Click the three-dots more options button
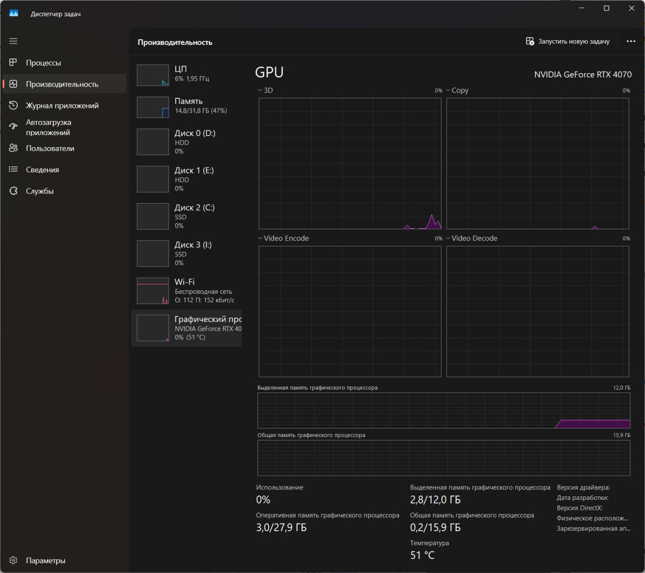The height and width of the screenshot is (573, 645). click(631, 41)
